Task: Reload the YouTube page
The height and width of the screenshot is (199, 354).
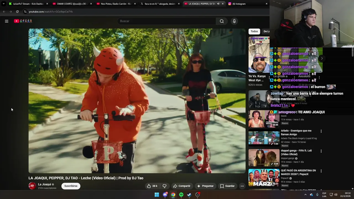Action: [x=17, y=12]
